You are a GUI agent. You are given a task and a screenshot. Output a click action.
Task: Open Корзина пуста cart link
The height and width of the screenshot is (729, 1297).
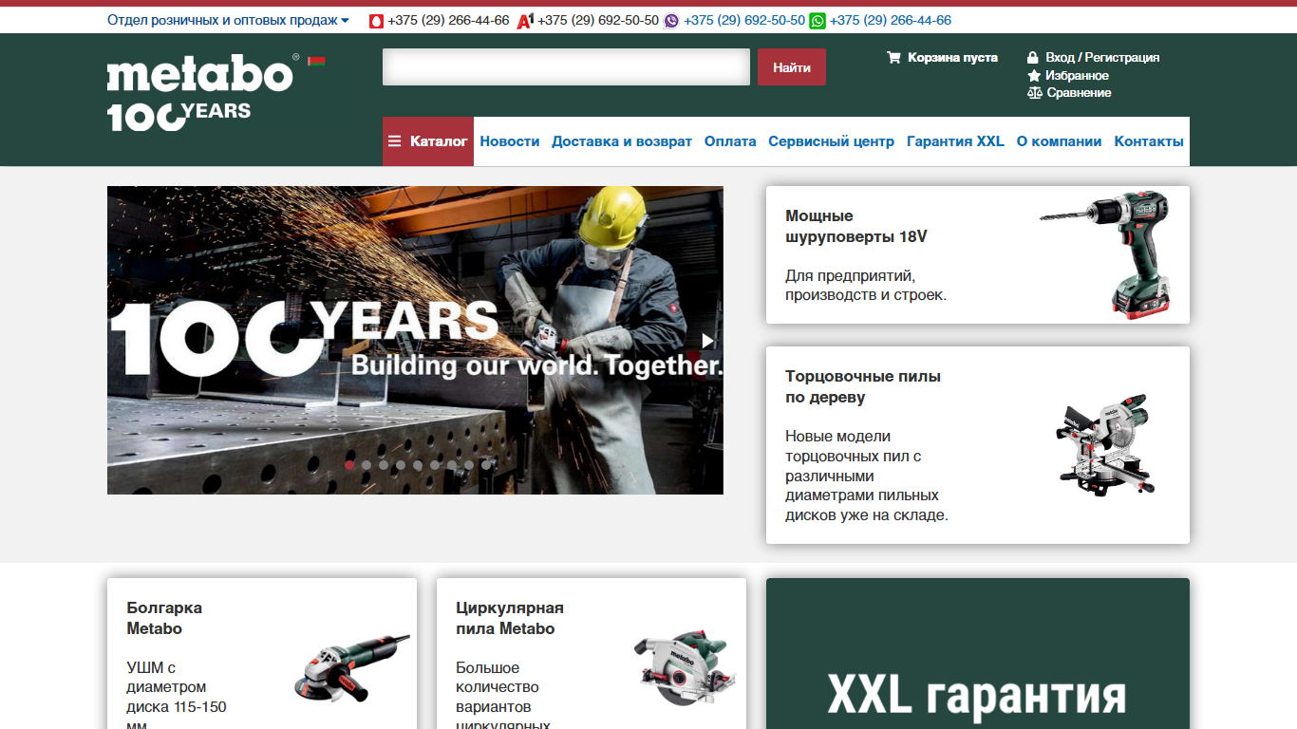(x=952, y=57)
